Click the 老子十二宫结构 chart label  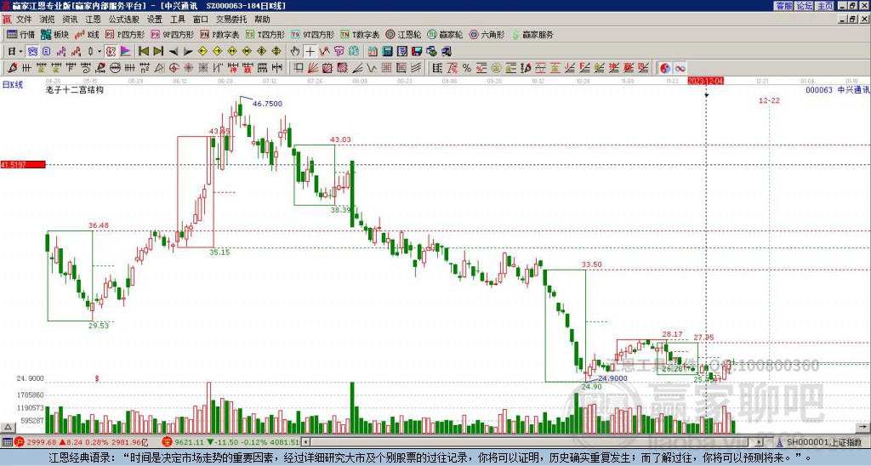75,89
